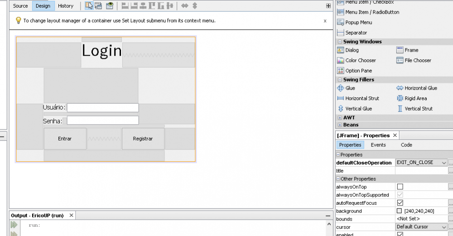Enable the alwaysOnTop checkbox
The image size is (453, 236).
[x=400, y=187]
